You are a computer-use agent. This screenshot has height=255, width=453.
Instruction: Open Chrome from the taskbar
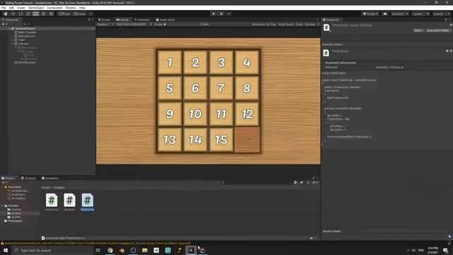[110, 250]
